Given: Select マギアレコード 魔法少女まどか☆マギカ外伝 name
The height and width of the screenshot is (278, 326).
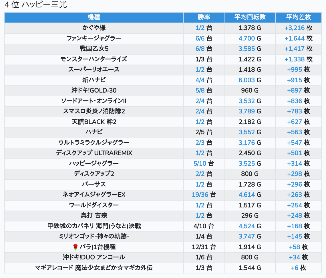Looking at the screenshot, I should [x=94, y=268].
